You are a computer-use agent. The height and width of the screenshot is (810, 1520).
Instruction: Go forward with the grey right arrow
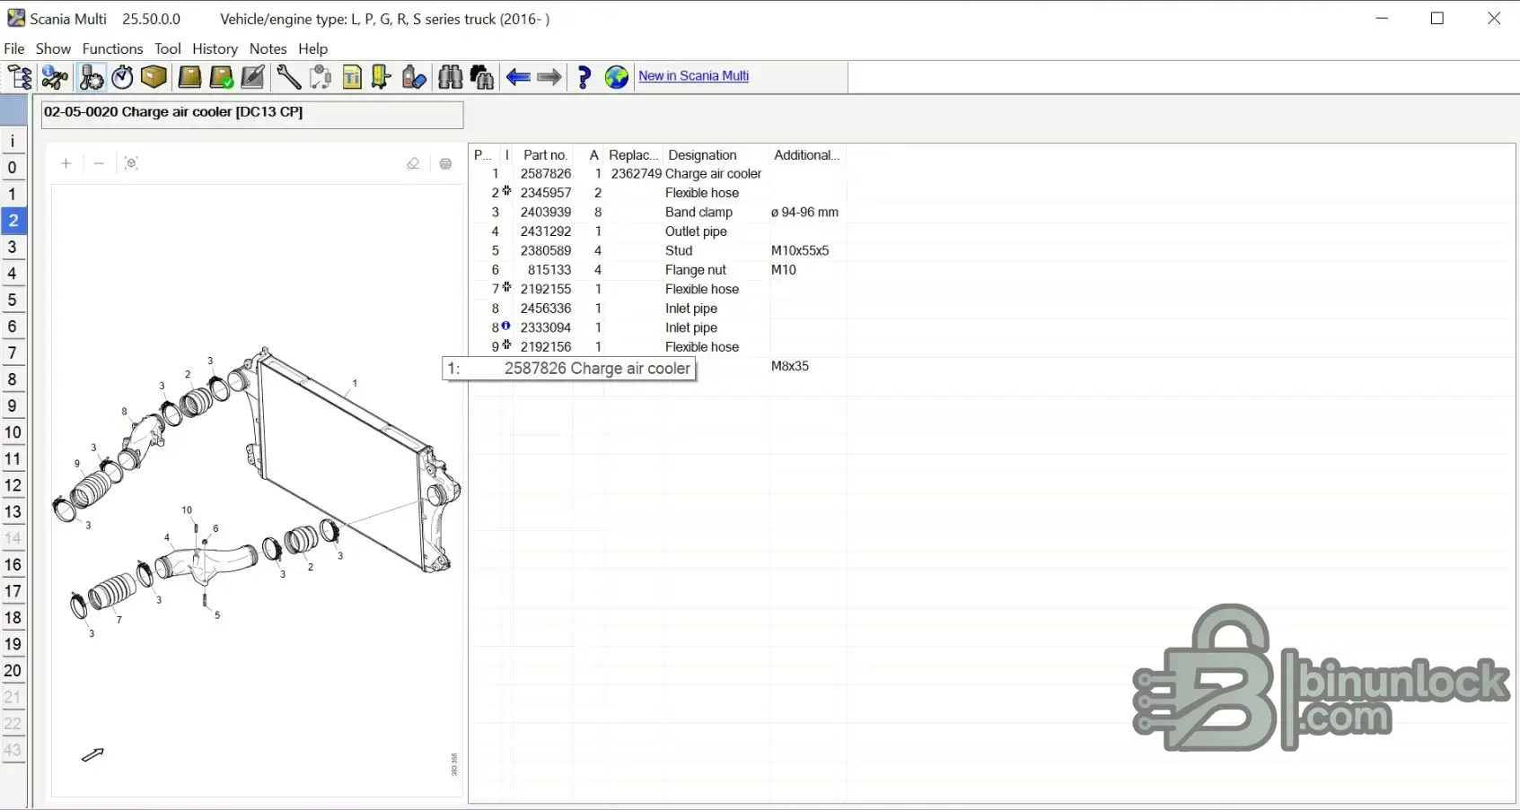pos(549,77)
